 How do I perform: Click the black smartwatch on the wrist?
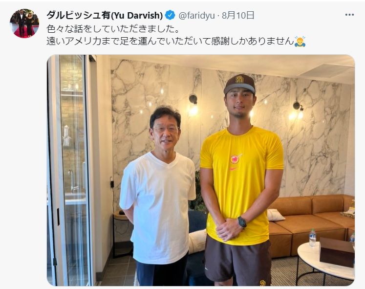point(242,222)
